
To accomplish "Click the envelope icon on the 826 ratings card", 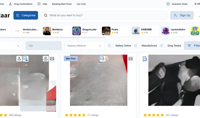I will (52, 59).
